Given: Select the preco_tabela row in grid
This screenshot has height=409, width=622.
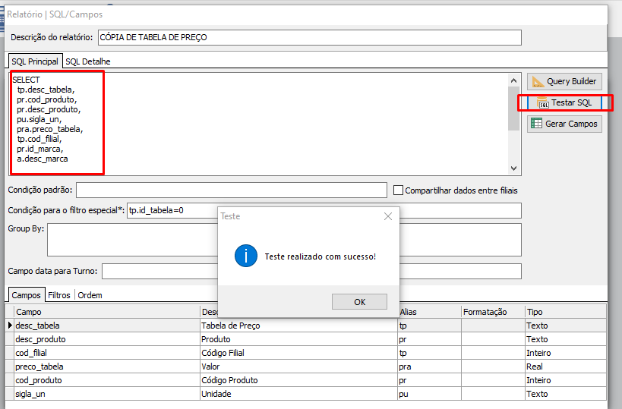Looking at the screenshot, I should point(106,367).
